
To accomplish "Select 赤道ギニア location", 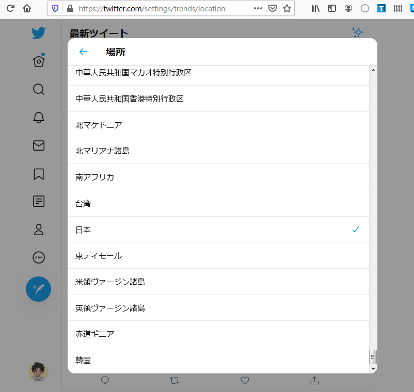I will 218,334.
